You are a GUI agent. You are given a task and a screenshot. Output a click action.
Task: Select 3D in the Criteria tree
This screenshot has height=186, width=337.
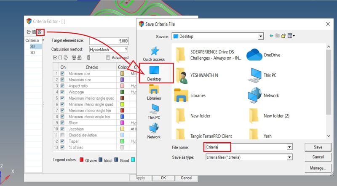tap(32, 53)
